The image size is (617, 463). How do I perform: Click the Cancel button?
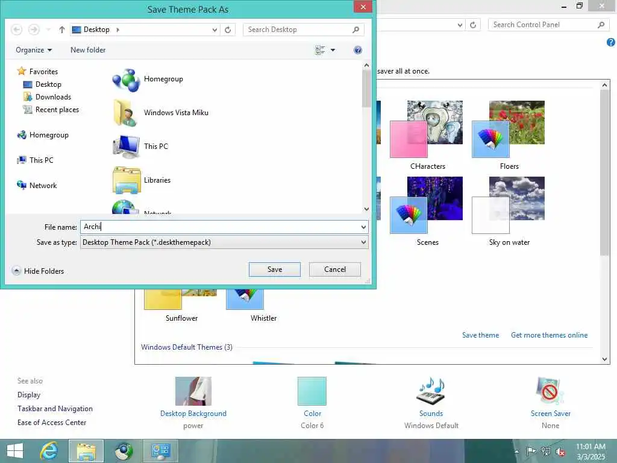(335, 269)
